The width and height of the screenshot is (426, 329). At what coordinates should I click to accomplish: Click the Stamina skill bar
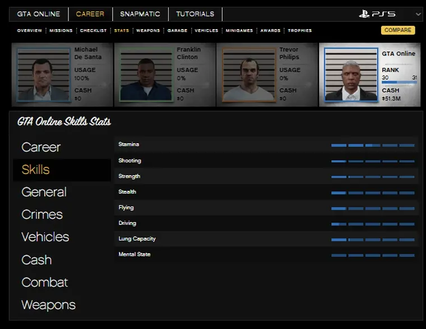pyautogui.click(x=373, y=145)
